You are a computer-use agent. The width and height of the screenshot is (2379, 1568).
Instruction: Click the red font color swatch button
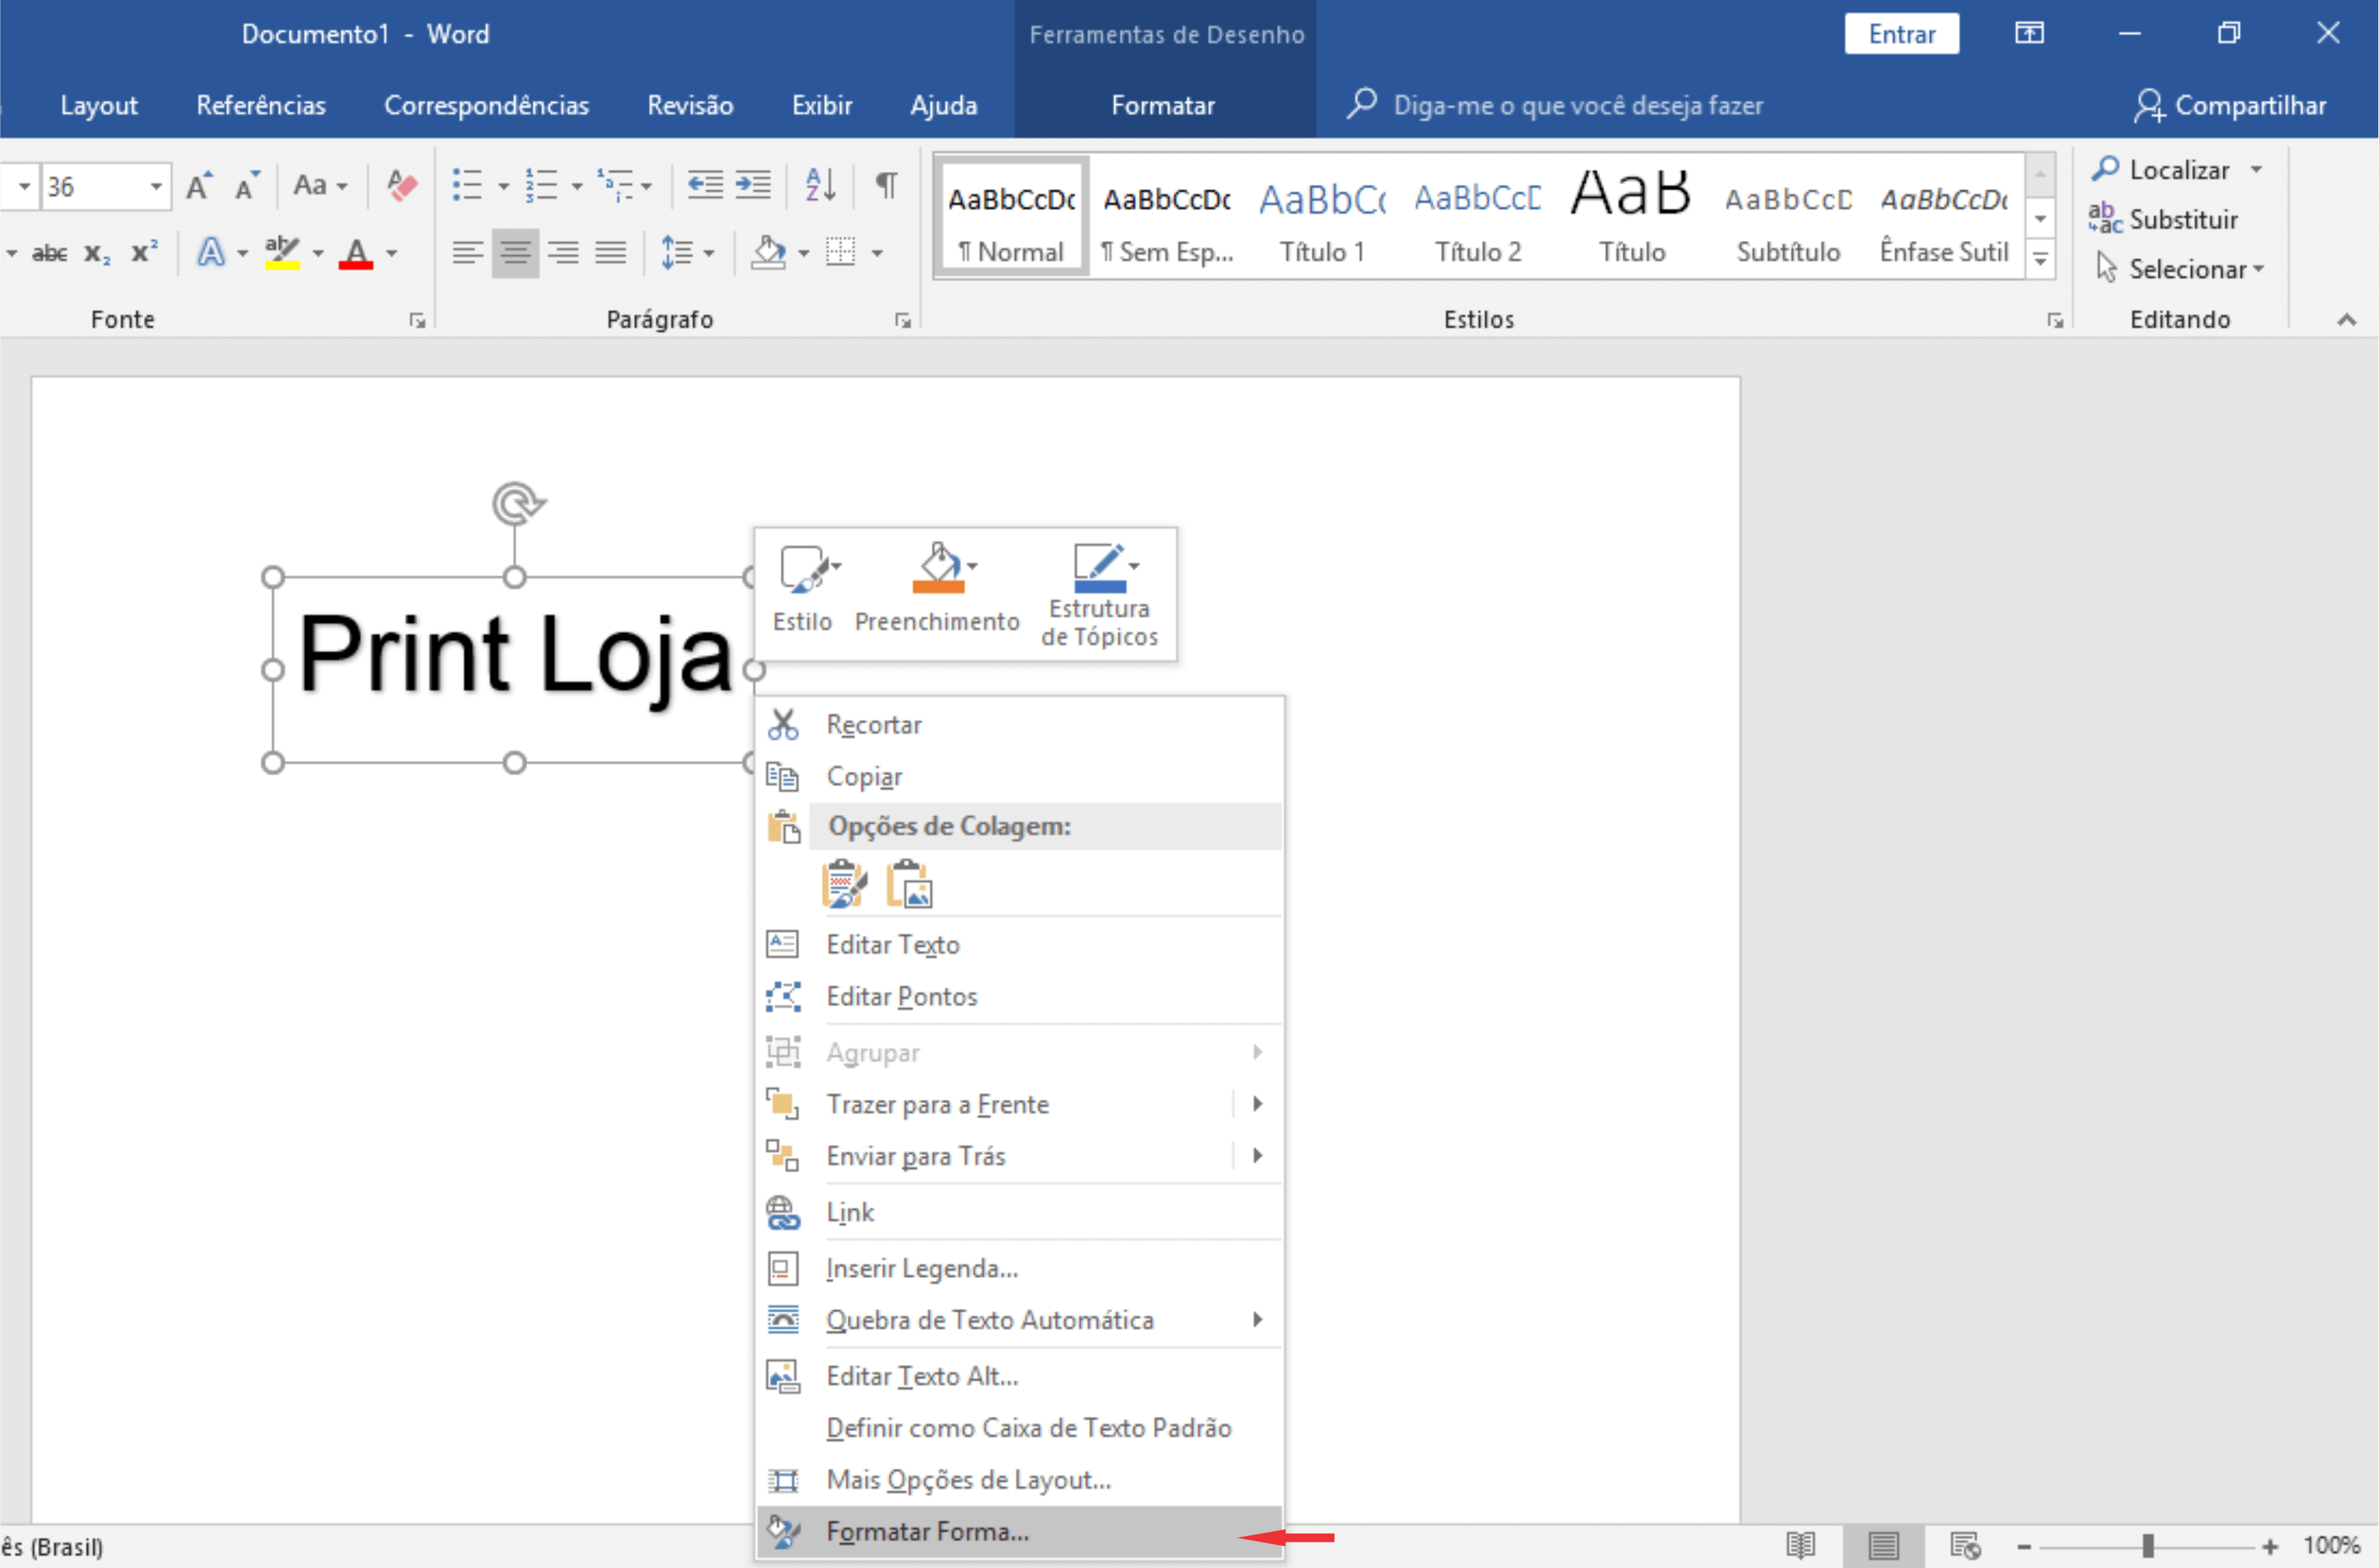point(356,252)
